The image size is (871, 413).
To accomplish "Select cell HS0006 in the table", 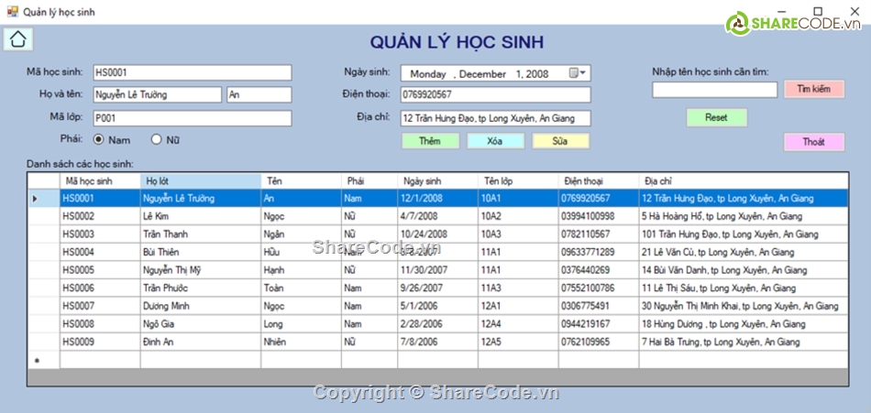I will pos(100,288).
